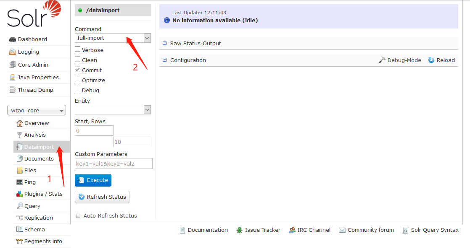Screen dimensions: 470x249
Task: Click the Java Properties icon
Action: point(12,77)
